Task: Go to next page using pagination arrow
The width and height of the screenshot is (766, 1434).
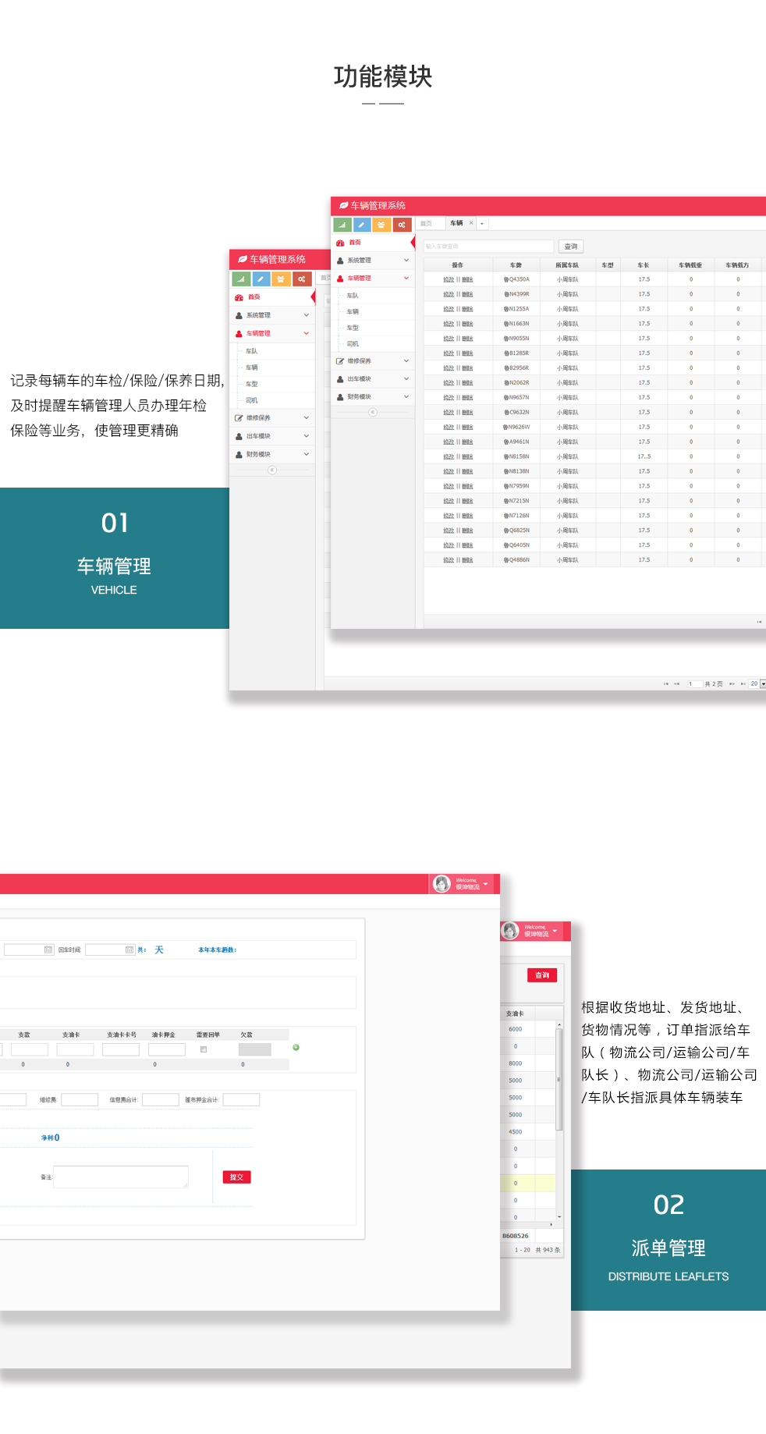Action: pyautogui.click(x=732, y=684)
